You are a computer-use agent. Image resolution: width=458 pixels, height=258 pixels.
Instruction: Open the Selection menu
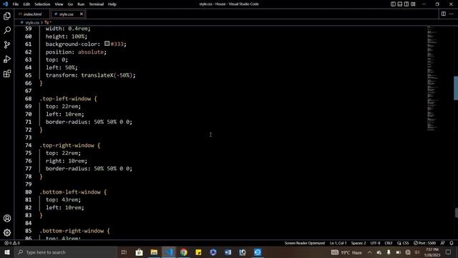coord(42,4)
